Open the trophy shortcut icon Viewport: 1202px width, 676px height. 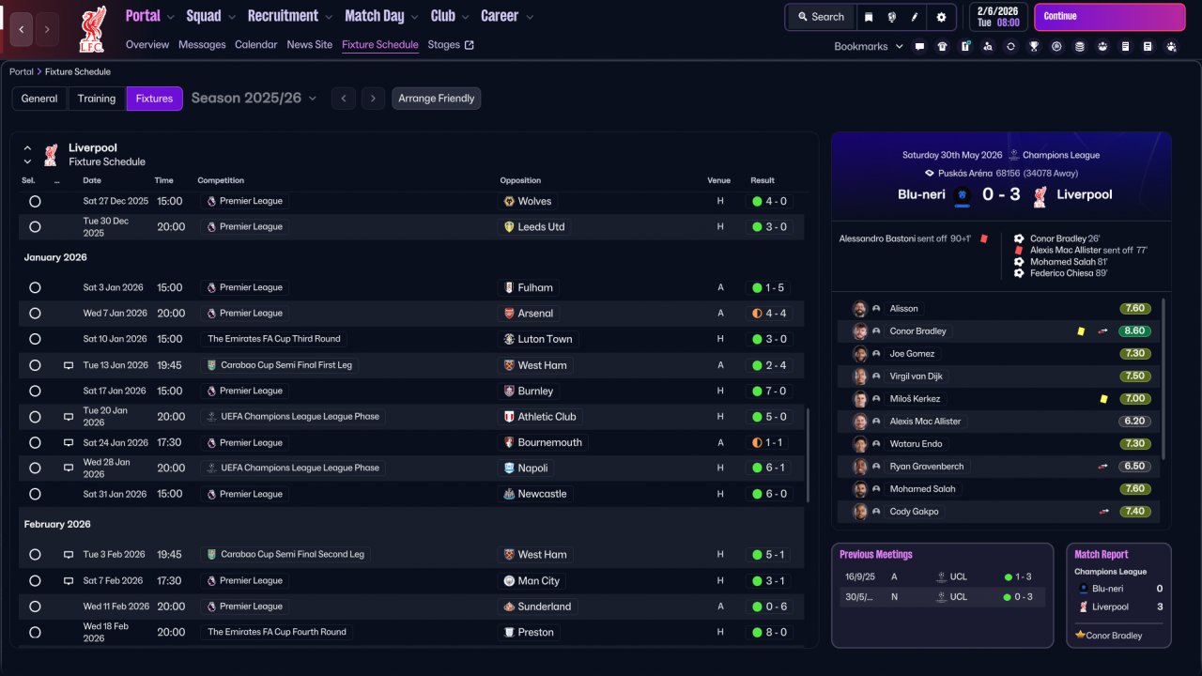(x=1034, y=46)
